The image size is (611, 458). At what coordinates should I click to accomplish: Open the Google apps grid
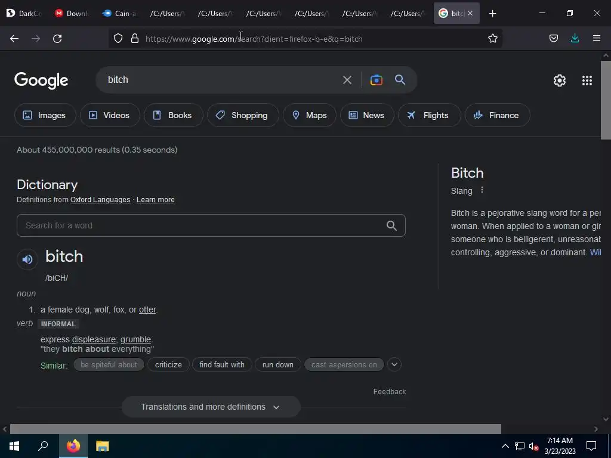[587, 81]
